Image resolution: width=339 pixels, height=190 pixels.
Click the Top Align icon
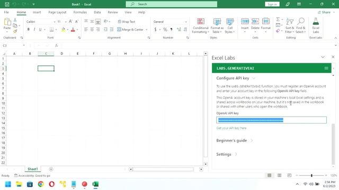tap(86, 21)
